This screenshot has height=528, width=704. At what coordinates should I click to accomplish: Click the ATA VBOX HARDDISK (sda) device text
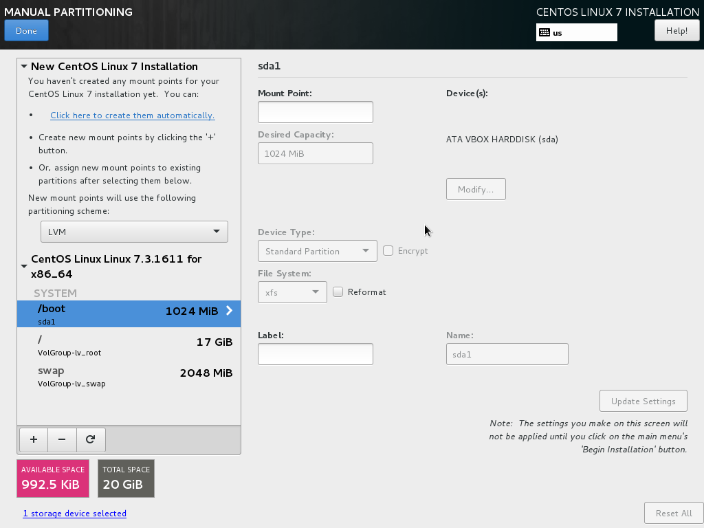tap(502, 139)
